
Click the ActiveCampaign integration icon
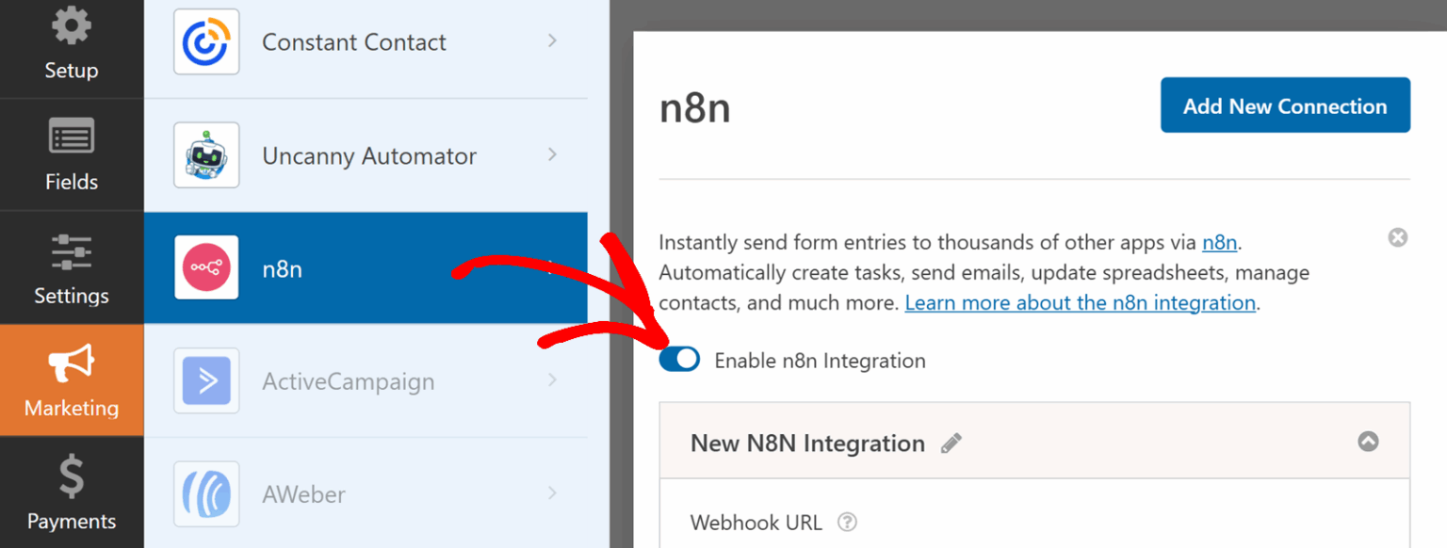pyautogui.click(x=205, y=380)
